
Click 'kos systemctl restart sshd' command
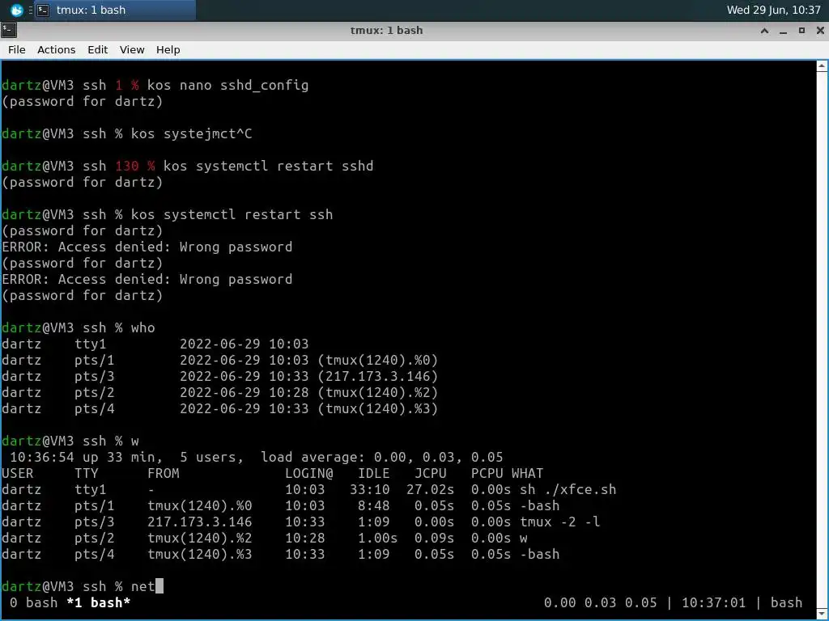[269, 166]
